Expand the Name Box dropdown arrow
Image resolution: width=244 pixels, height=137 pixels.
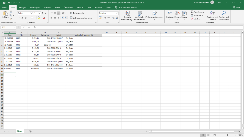(15, 27)
